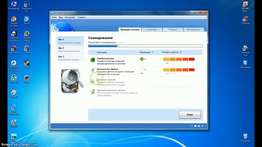Open Google Chrome desktop shortcut

coord(14,22)
